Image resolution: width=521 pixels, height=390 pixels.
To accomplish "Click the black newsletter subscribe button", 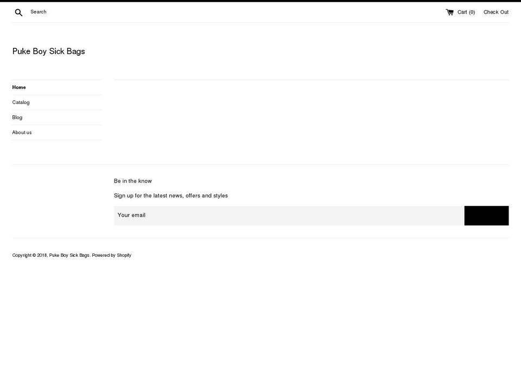I will point(486,216).
